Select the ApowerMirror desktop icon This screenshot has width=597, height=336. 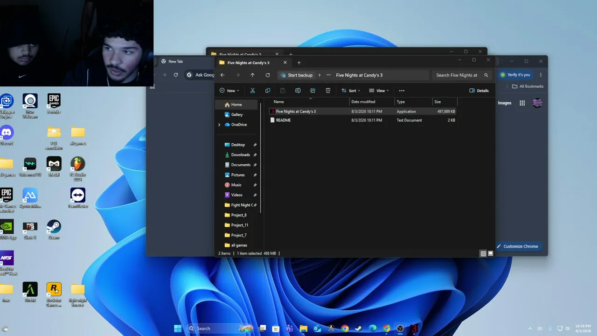coord(30,198)
